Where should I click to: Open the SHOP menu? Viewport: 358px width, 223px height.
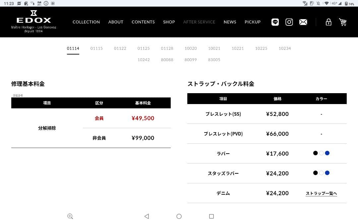point(169,22)
